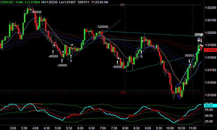Click the -60000 trade size annotation

point(117,67)
